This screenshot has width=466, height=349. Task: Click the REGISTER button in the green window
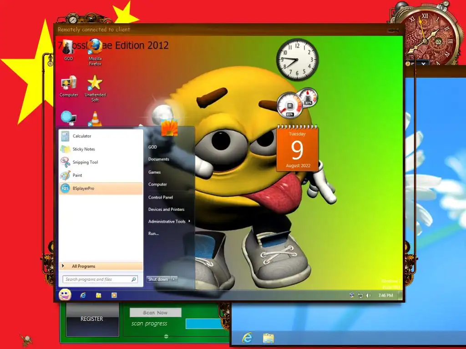click(x=92, y=319)
